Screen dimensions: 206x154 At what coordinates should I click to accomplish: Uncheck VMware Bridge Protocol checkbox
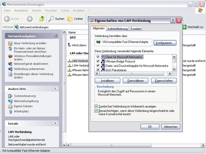pos(98,61)
